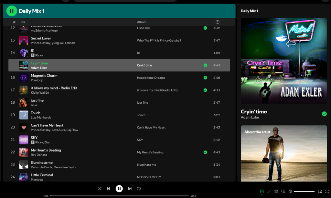Toggle shuffle mode
Image resolution: width=331 pixels, height=198 pixels.
click(x=100, y=189)
